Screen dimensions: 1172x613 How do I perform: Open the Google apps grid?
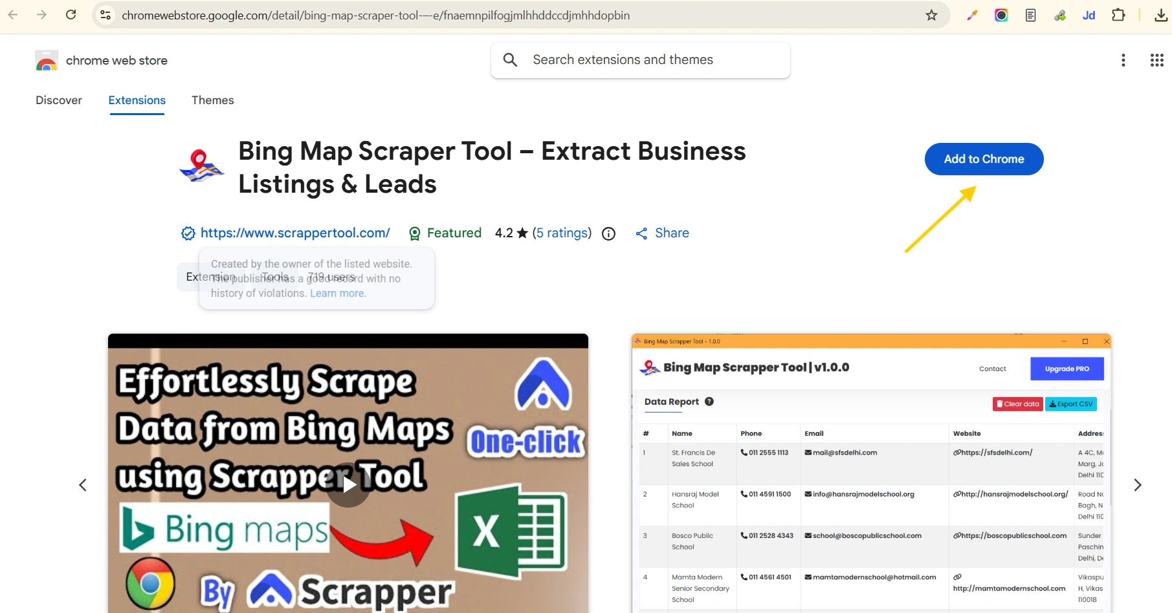[x=1157, y=60]
